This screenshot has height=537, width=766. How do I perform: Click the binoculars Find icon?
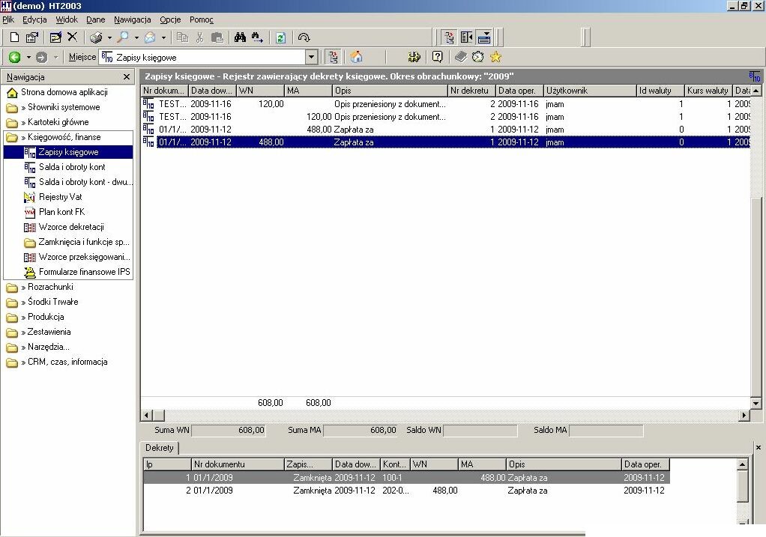point(240,37)
